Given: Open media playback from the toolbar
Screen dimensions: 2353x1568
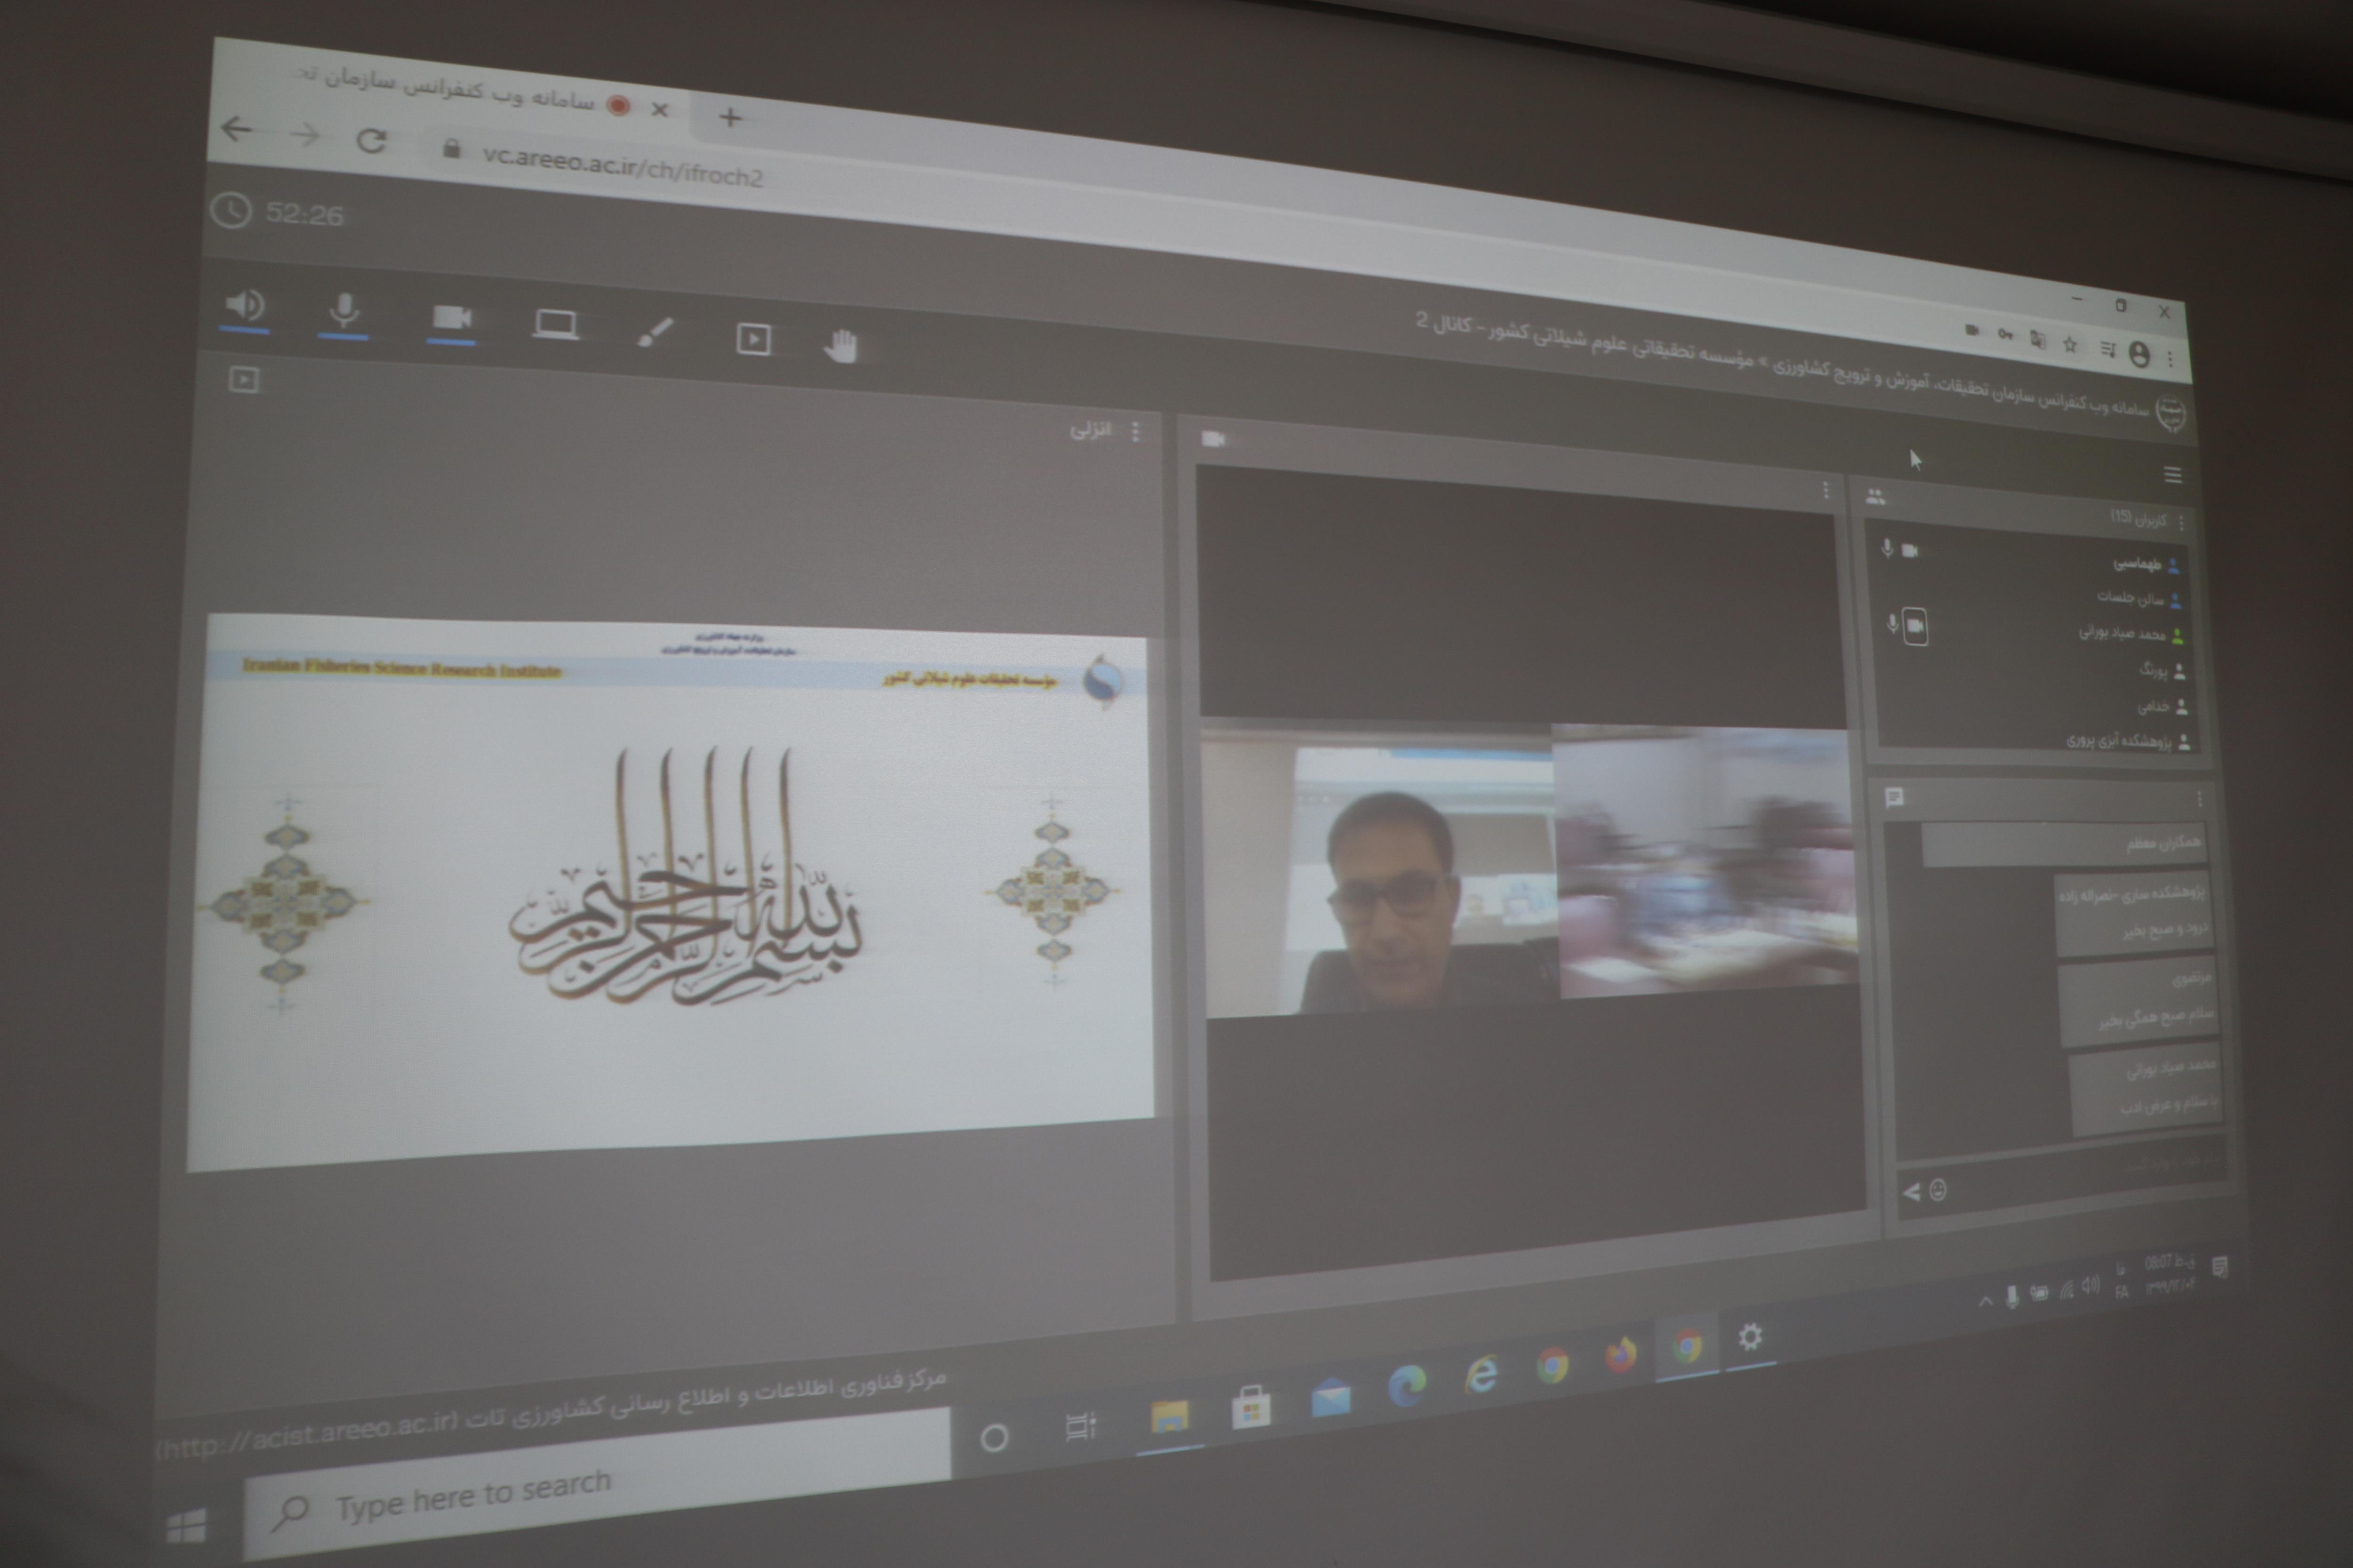Looking at the screenshot, I should (753, 339).
